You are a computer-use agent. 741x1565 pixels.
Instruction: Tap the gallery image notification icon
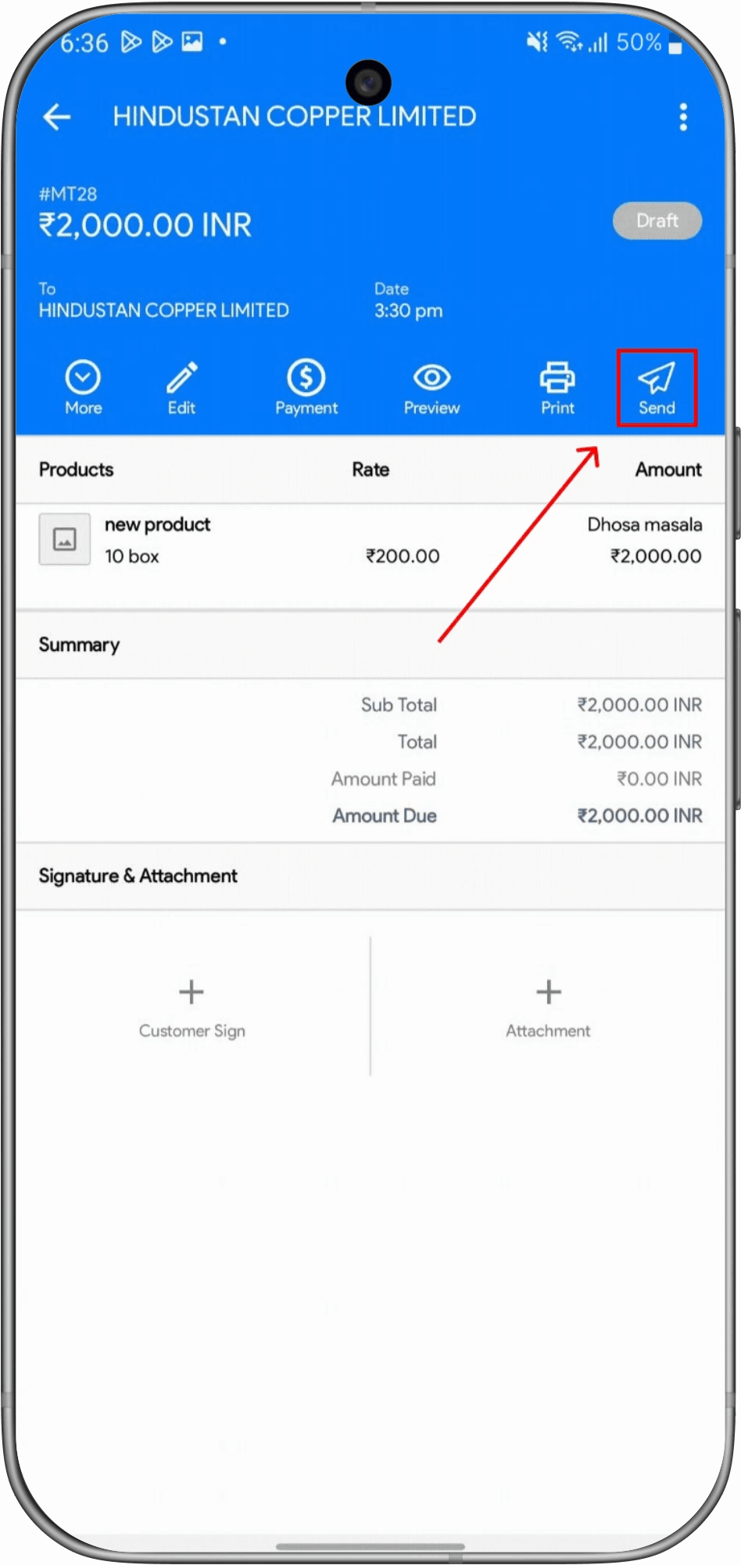point(192,41)
